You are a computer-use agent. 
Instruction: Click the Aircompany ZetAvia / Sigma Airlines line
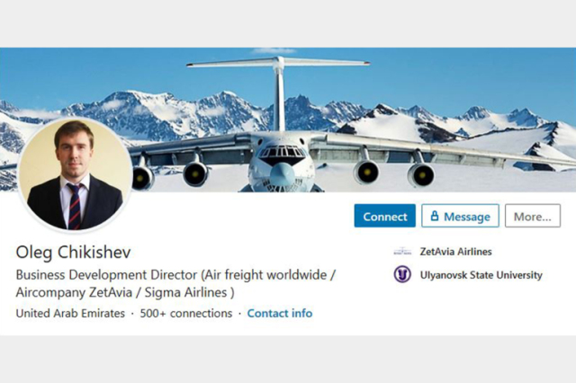click(125, 293)
